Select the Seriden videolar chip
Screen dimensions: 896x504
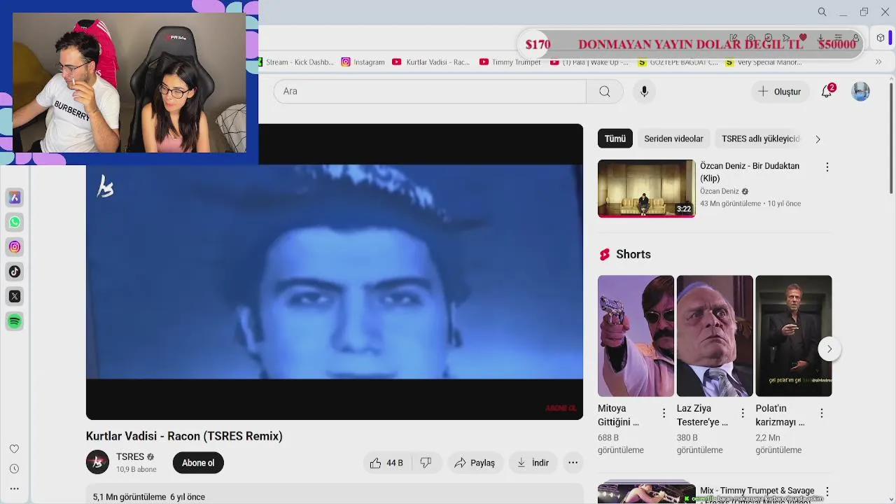(x=673, y=139)
